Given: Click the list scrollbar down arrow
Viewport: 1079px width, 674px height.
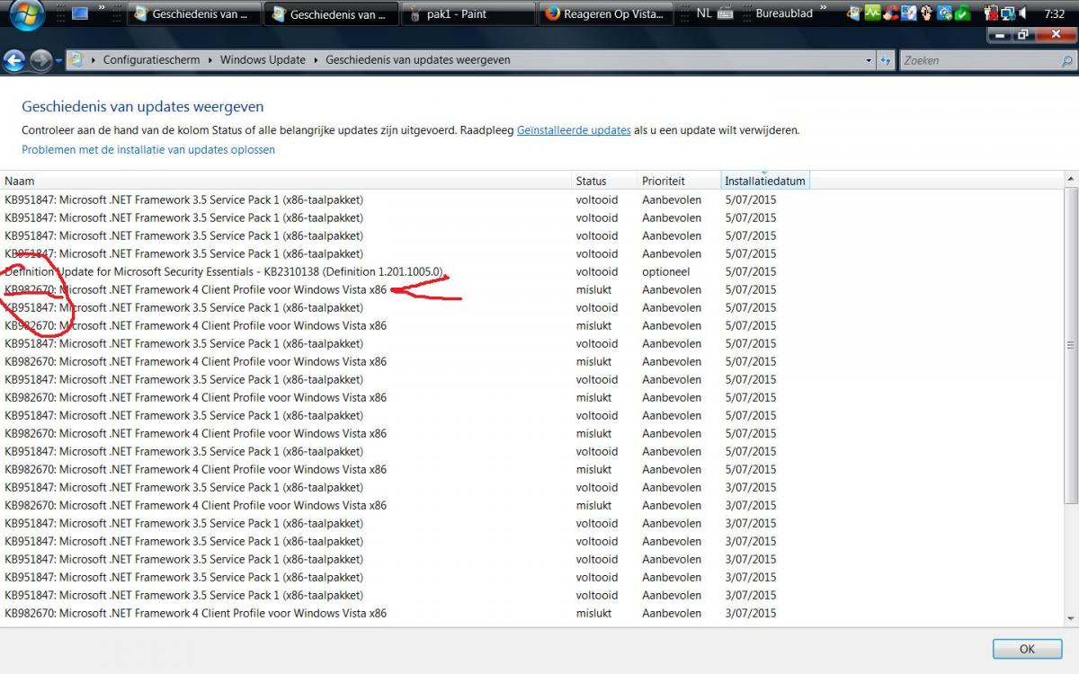Looking at the screenshot, I should coord(1071,617).
